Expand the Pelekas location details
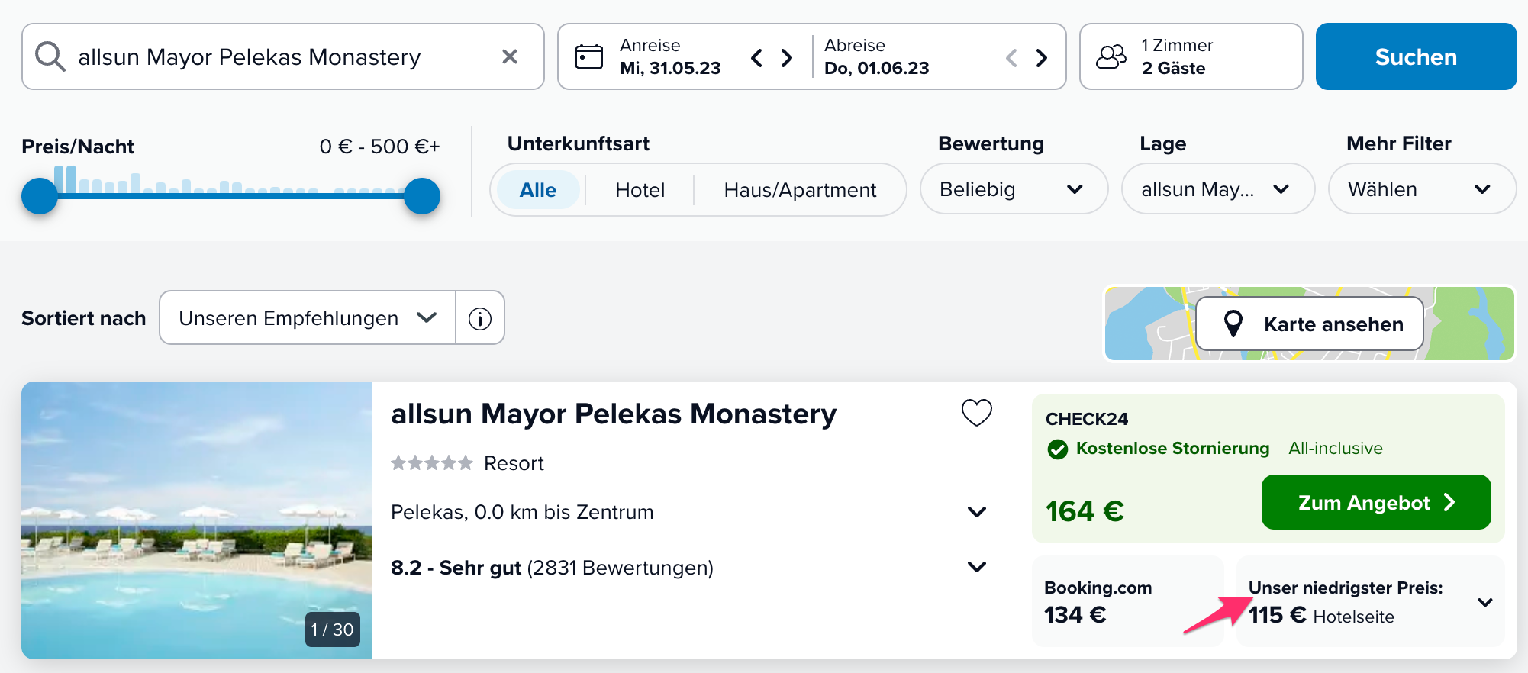The width and height of the screenshot is (1528, 673). [977, 512]
